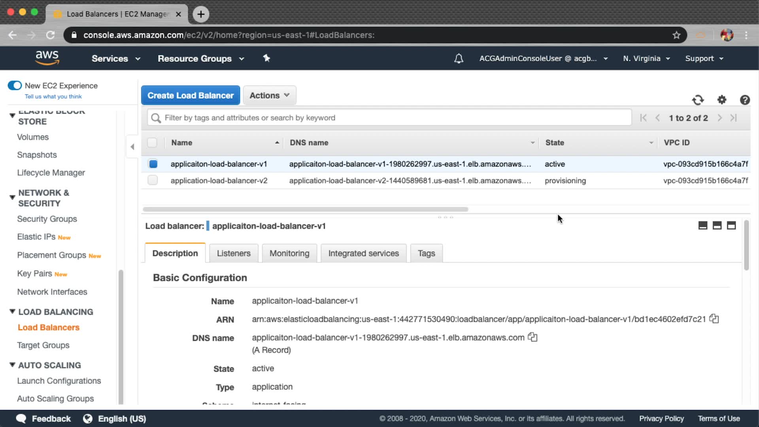Open Target Groups in sidebar
This screenshot has width=759, height=427.
click(x=43, y=345)
